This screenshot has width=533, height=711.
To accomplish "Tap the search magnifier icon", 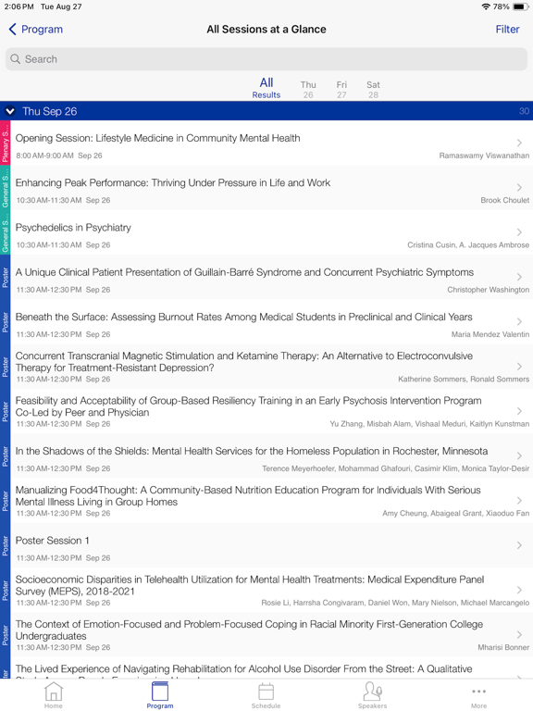I will click(16, 59).
